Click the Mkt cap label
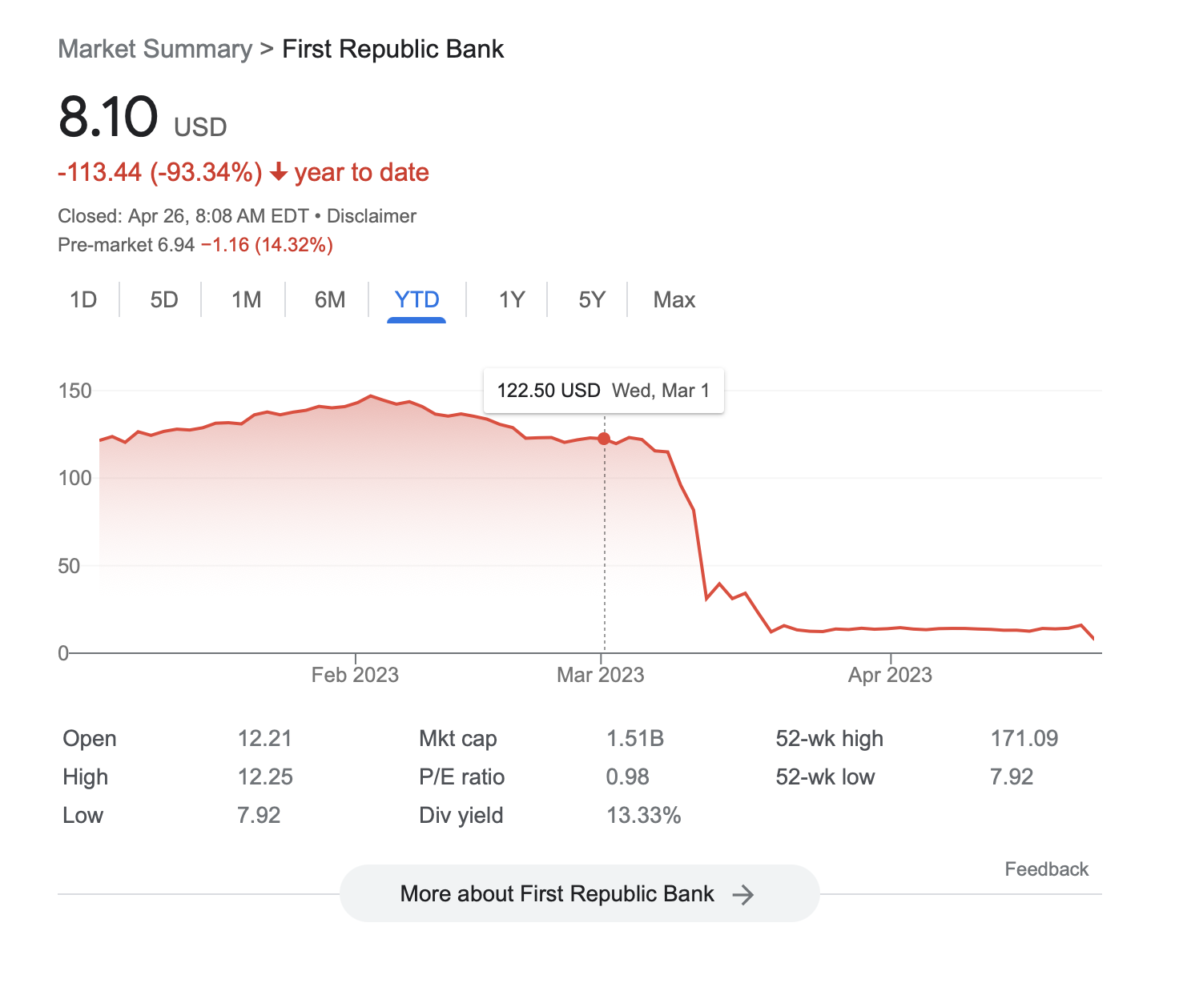The width and height of the screenshot is (1179, 983). click(x=458, y=738)
